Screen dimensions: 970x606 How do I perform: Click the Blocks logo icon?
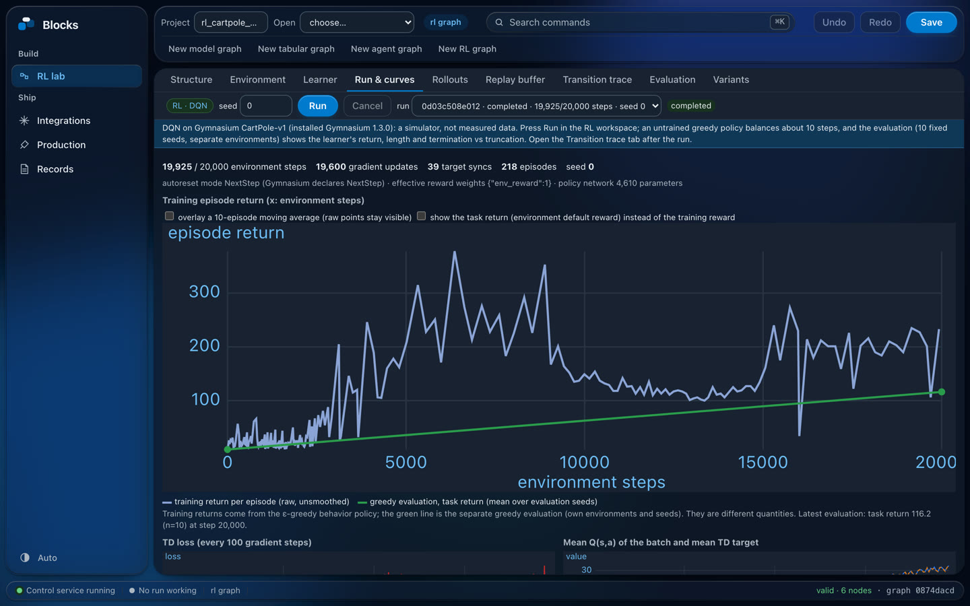[26, 24]
